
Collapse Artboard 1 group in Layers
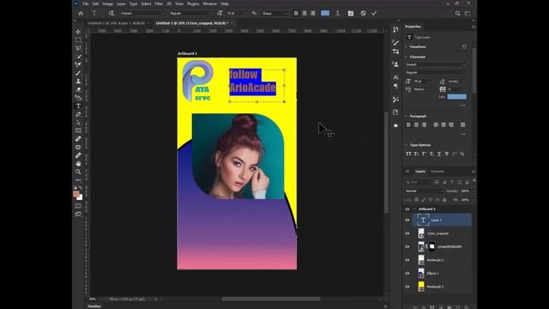pyautogui.click(x=414, y=209)
